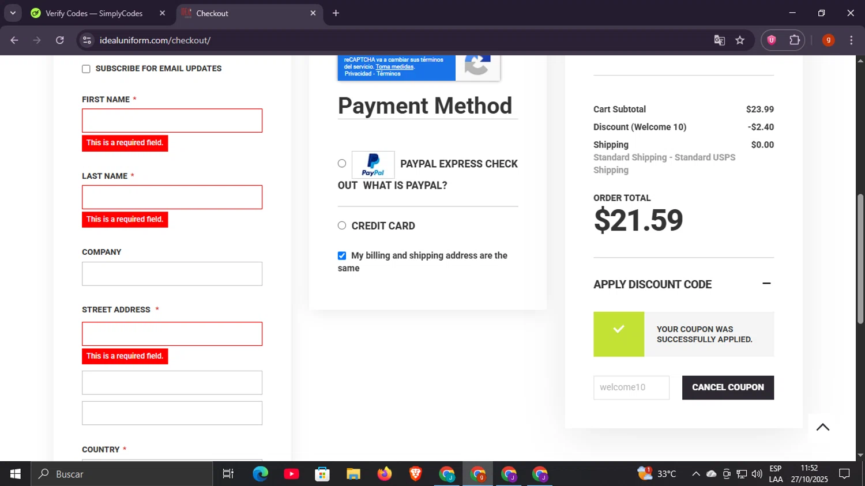Close the Checkout tab
865x486 pixels.
point(313,13)
